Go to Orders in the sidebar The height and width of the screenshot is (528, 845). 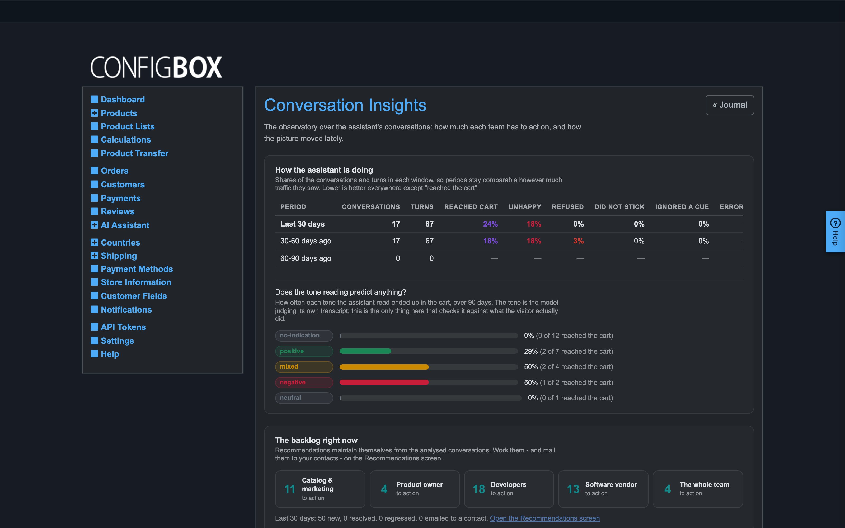pos(115,171)
